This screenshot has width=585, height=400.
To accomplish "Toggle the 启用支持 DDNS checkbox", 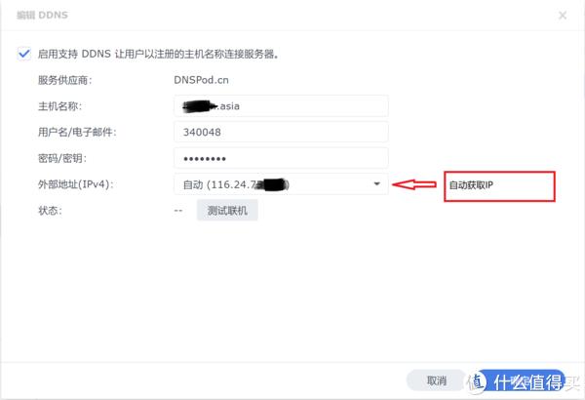I will pyautogui.click(x=24, y=54).
